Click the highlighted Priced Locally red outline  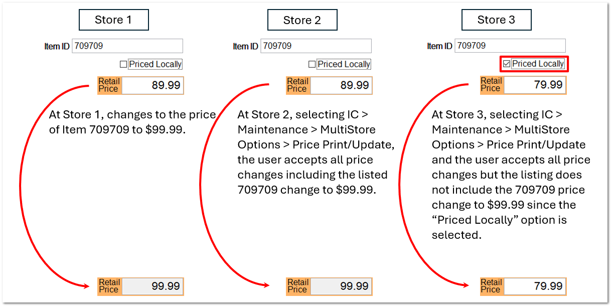(534, 64)
